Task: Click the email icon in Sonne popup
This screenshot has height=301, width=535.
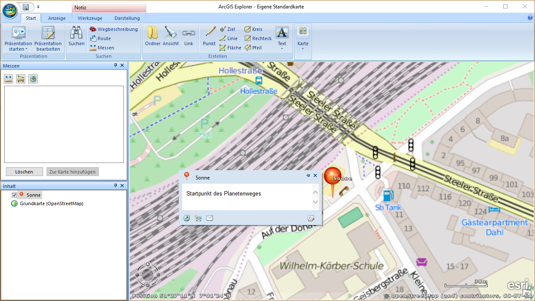Action: coord(210,218)
